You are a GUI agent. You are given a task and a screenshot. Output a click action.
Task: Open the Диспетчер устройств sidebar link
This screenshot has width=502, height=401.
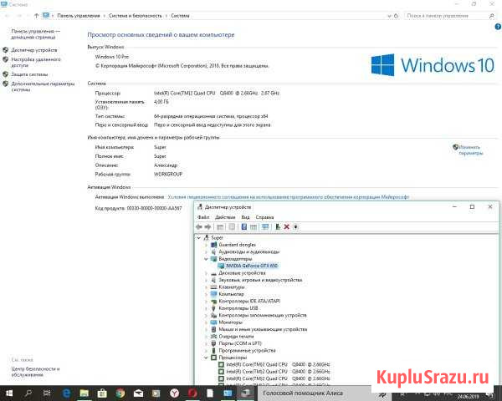(x=34, y=50)
